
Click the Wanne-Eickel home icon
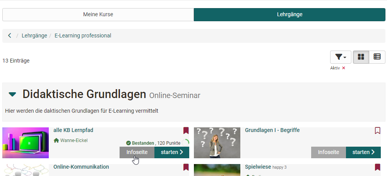(x=56, y=140)
